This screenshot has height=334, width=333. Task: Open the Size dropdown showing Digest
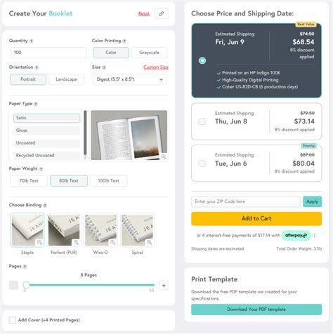(130, 79)
